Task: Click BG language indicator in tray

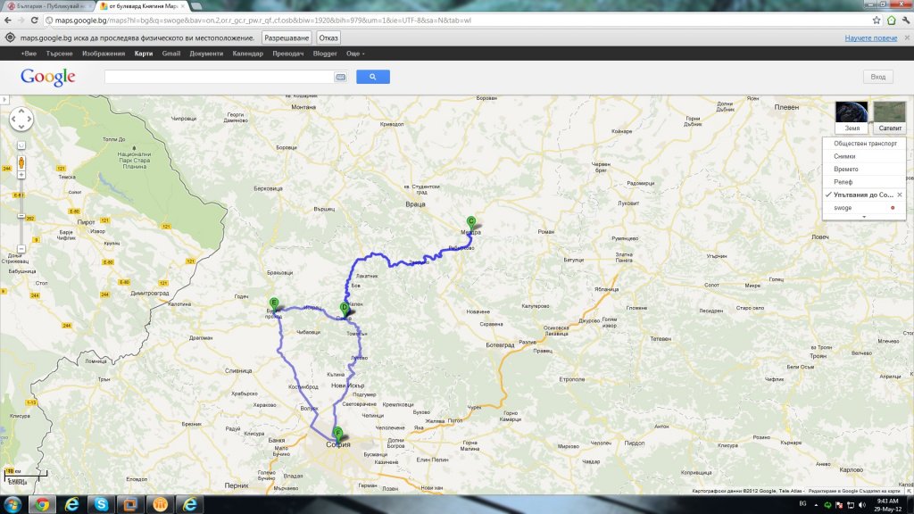Action: click(802, 503)
